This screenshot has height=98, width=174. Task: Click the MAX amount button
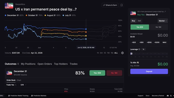click(165, 42)
